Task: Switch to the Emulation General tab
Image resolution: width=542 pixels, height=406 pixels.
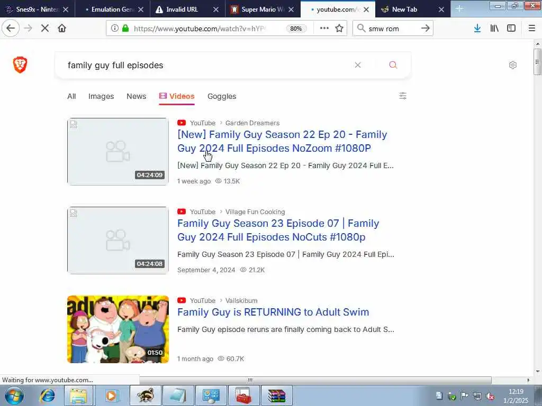Action: pyautogui.click(x=112, y=10)
